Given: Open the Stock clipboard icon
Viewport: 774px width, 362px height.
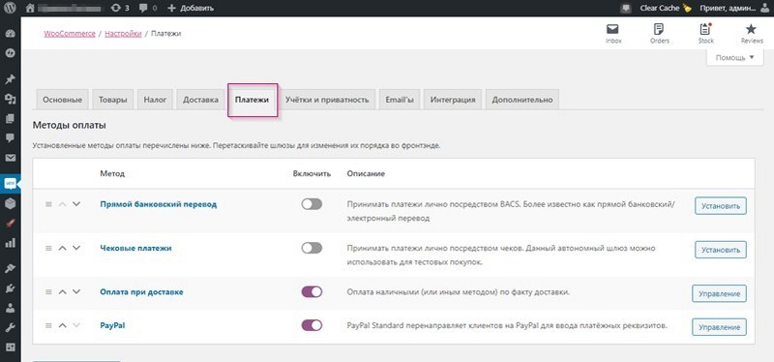Looking at the screenshot, I should pyautogui.click(x=706, y=33).
